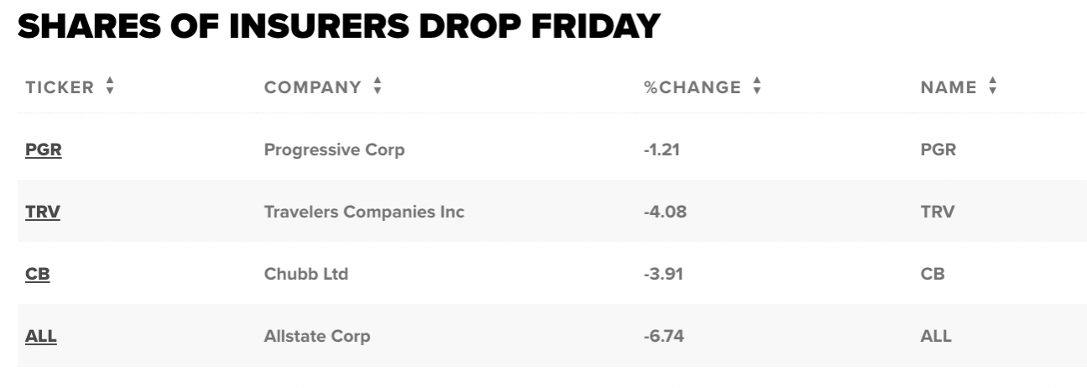Click the Chubb Ltd company cell
1087x388 pixels.
306,274
